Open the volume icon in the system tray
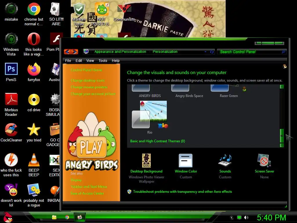Viewport: 297px width, 223px height. tap(246, 217)
